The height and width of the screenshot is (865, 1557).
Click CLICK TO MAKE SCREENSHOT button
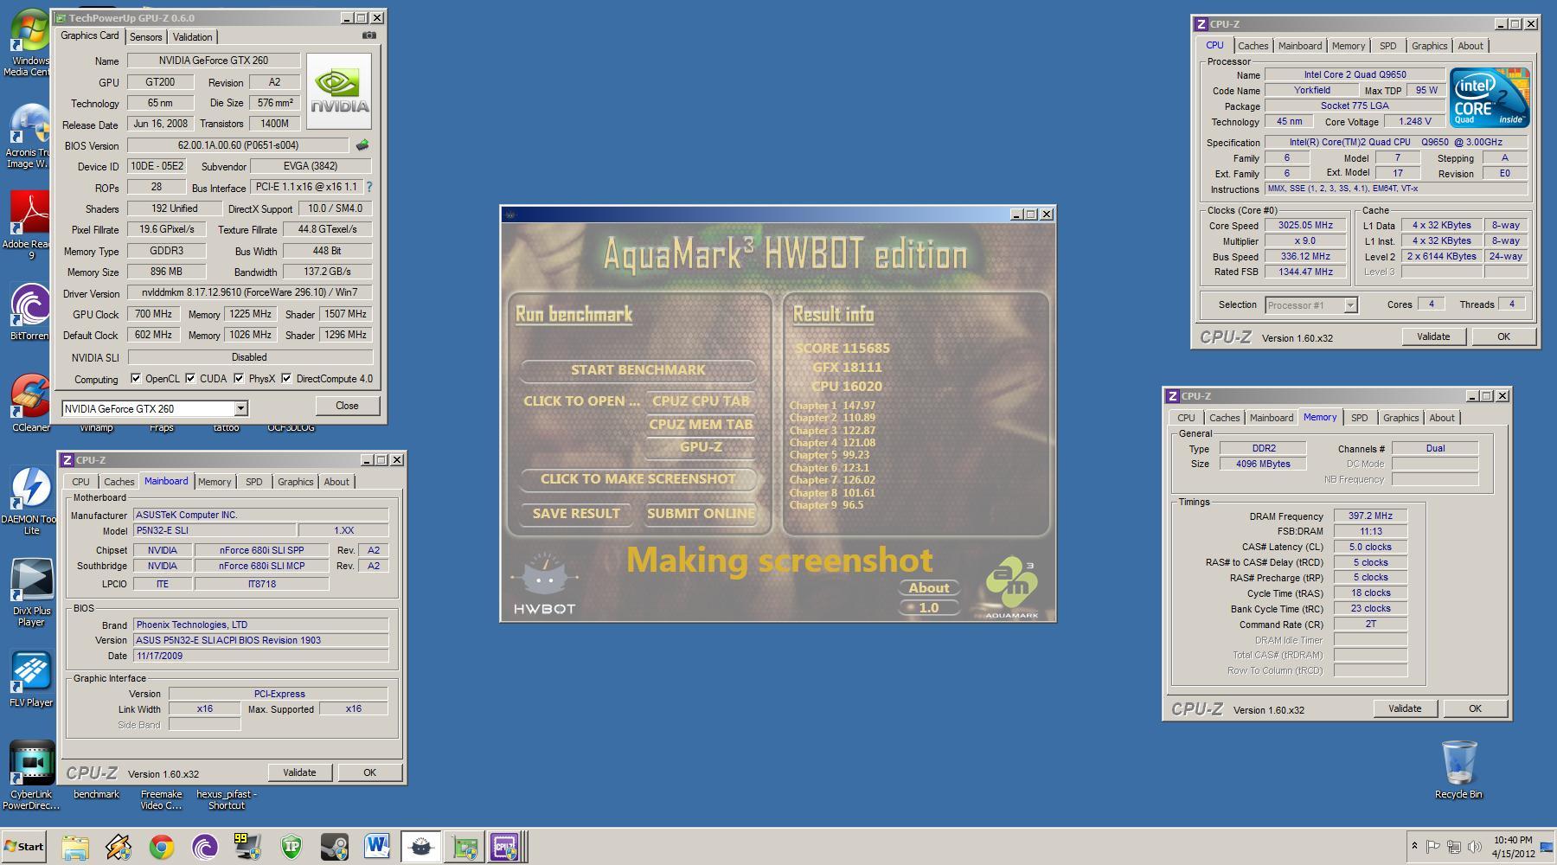click(638, 479)
